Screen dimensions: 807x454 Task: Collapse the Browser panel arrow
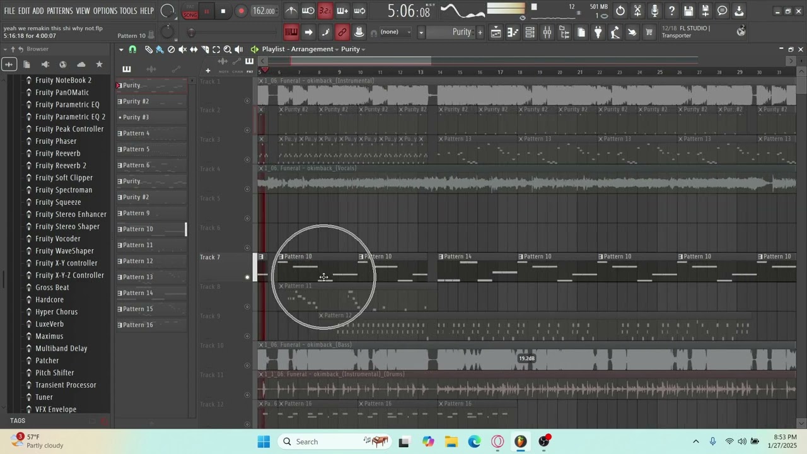(5, 49)
